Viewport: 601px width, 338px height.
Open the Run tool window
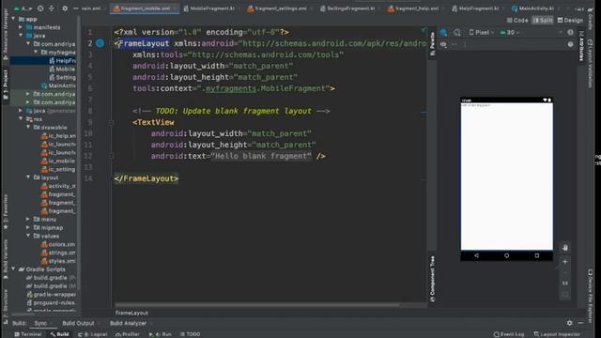[161, 334]
